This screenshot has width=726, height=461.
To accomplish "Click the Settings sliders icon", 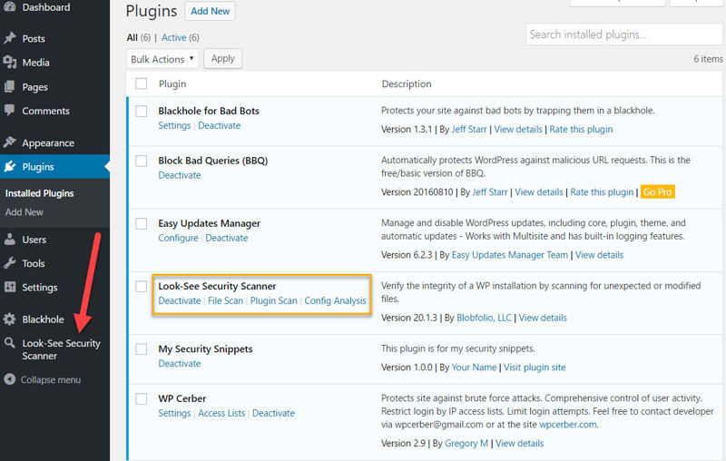I will pyautogui.click(x=10, y=287).
